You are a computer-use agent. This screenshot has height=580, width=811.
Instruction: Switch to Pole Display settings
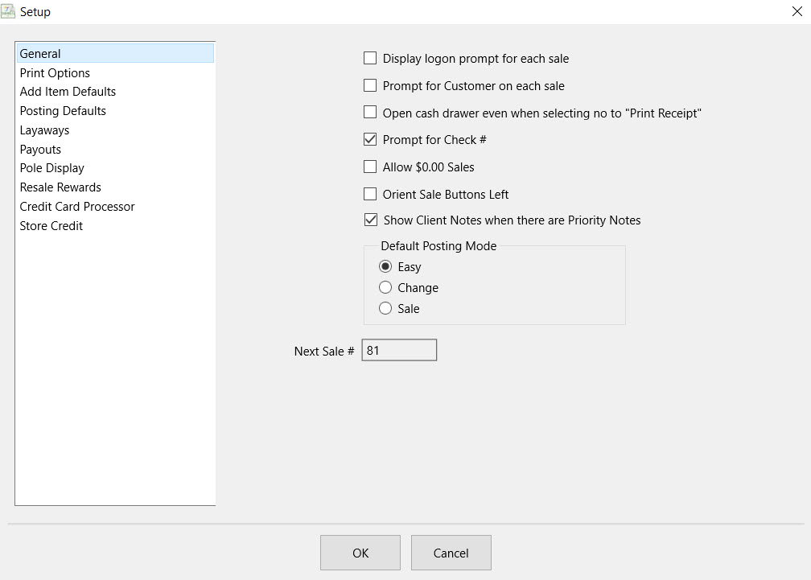click(51, 168)
